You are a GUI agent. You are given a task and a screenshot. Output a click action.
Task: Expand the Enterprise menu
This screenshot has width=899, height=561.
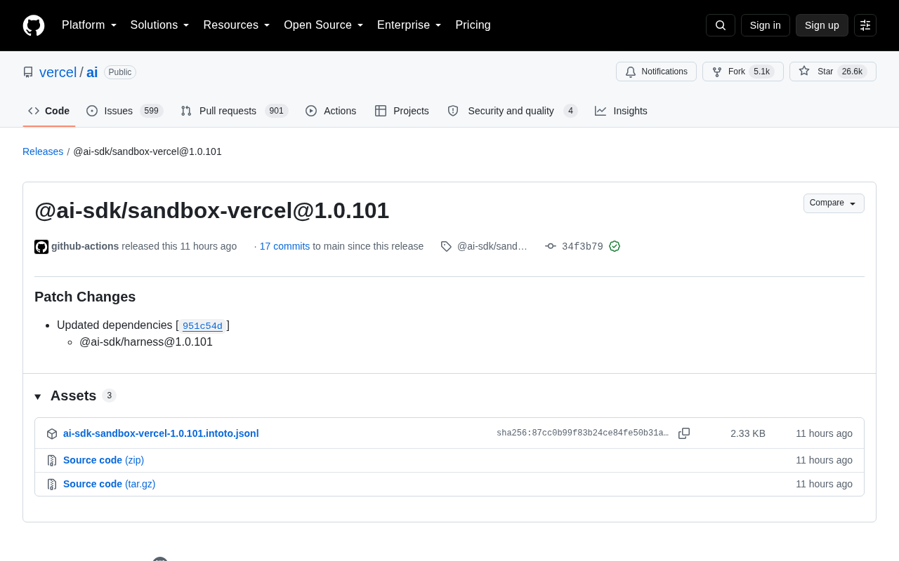409,25
